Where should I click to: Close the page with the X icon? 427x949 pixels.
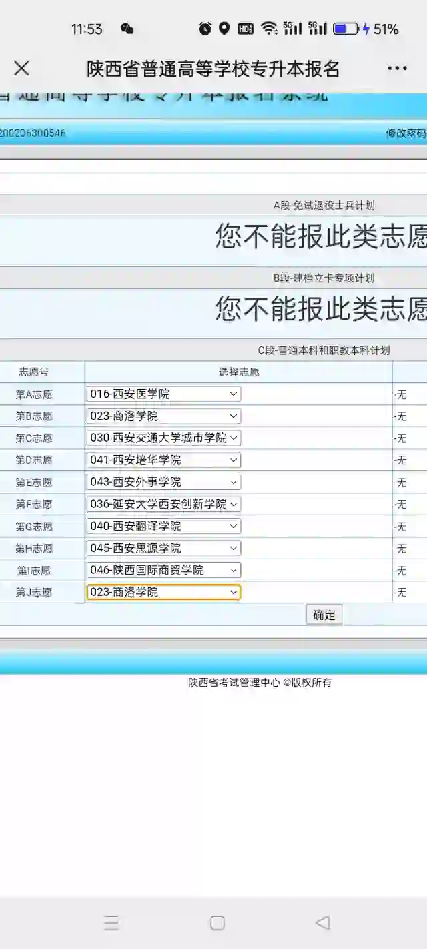click(22, 68)
